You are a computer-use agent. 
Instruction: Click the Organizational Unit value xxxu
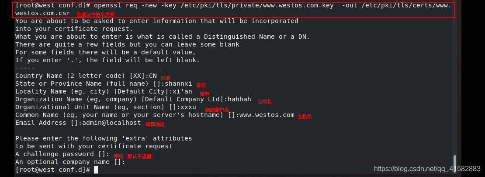pos(188,107)
